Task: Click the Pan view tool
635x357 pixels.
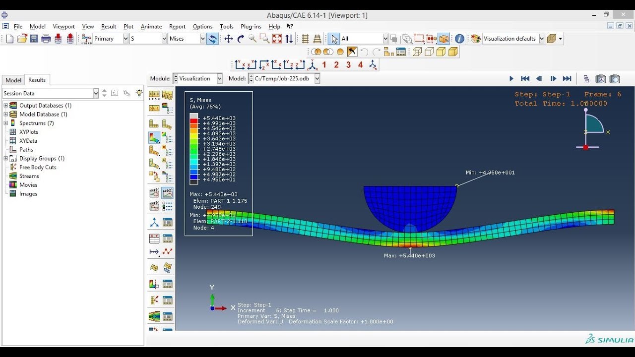Action: pyautogui.click(x=229, y=39)
